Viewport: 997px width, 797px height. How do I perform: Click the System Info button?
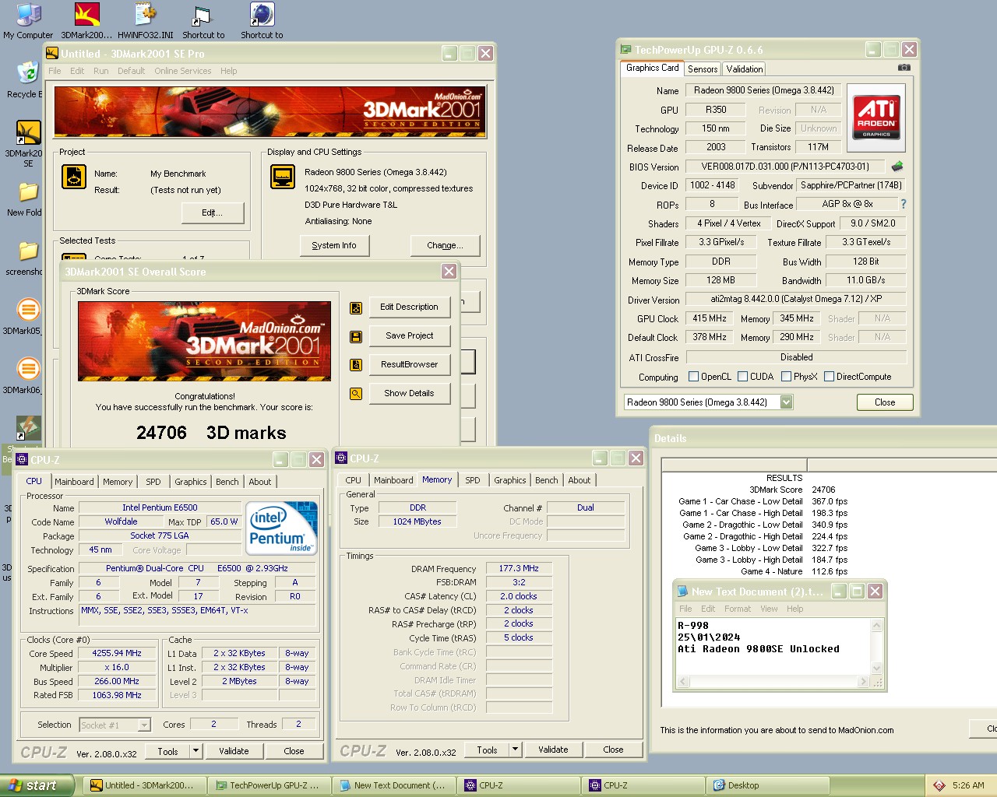tap(334, 246)
